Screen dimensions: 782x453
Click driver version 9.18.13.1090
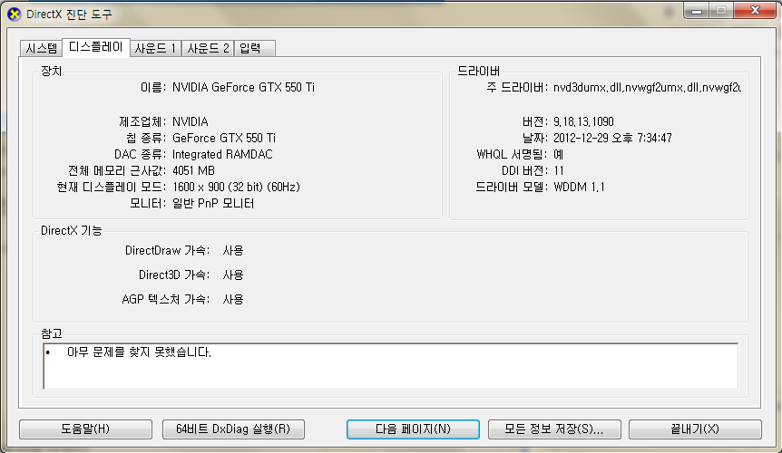[583, 122]
